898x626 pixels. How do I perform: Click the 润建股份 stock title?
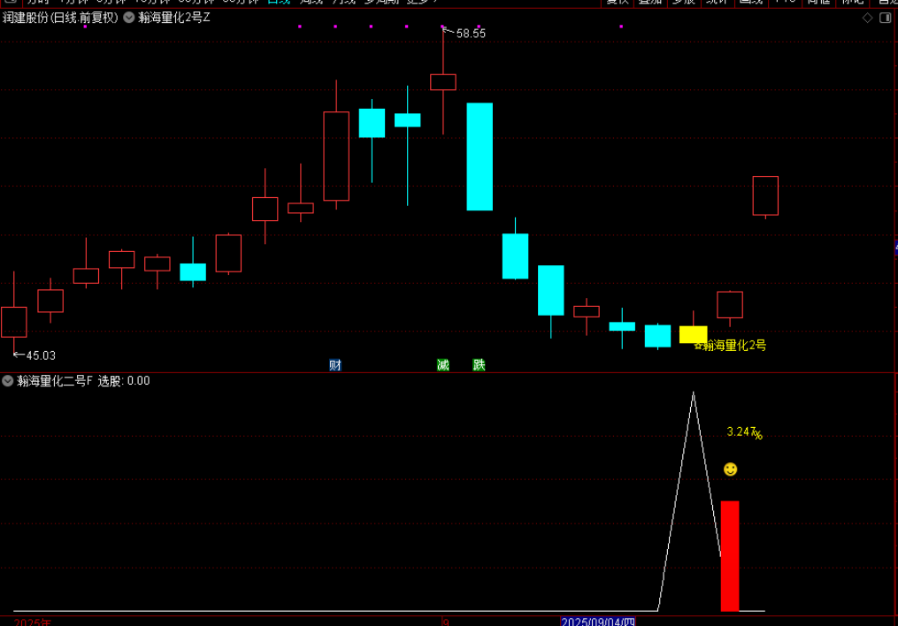click(x=60, y=17)
